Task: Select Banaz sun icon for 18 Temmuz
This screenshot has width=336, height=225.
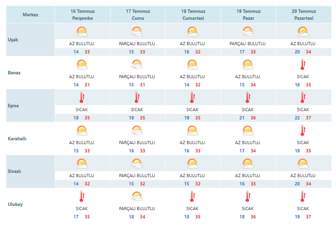Action: [192, 65]
